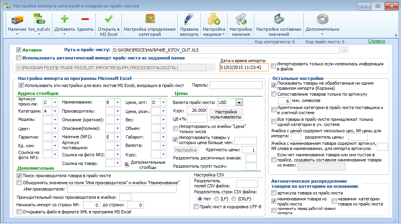Browse for auto-import folder (… button)
401x224 pixels.
[211, 68]
